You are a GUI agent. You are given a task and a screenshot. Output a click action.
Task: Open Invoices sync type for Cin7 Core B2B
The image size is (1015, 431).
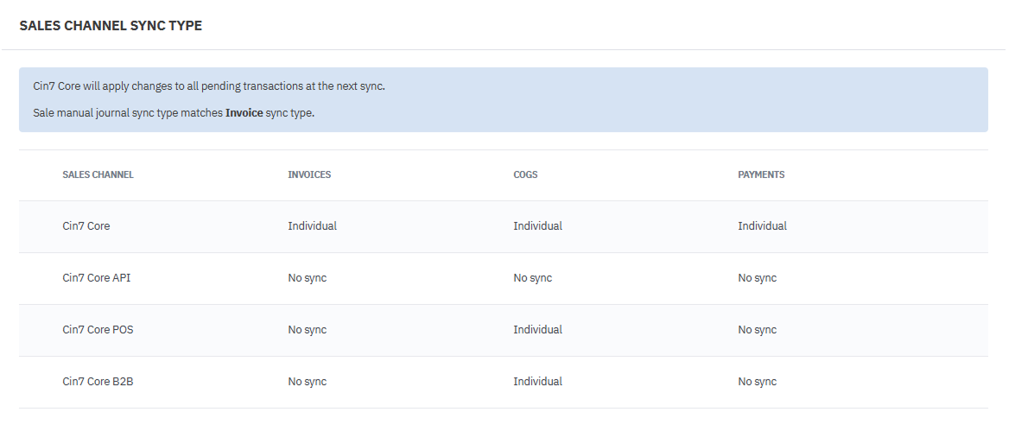(x=307, y=382)
